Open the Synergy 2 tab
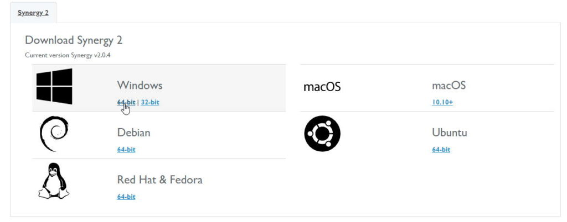Viewport: 567px width, 222px height. click(x=33, y=13)
